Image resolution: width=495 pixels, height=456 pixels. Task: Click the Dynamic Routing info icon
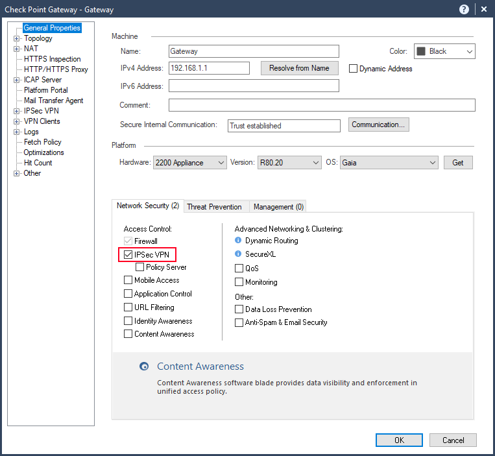238,241
